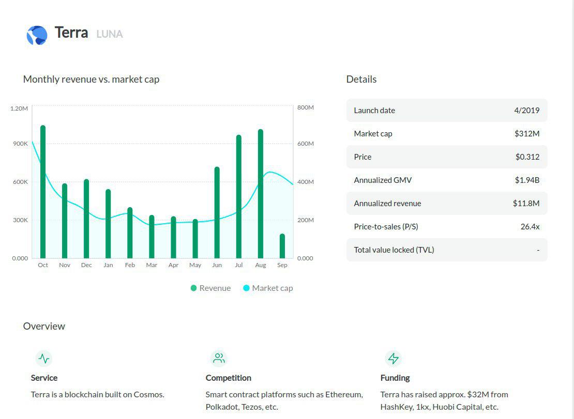
Task: Click the 400M right axis label
Action: coord(306,182)
